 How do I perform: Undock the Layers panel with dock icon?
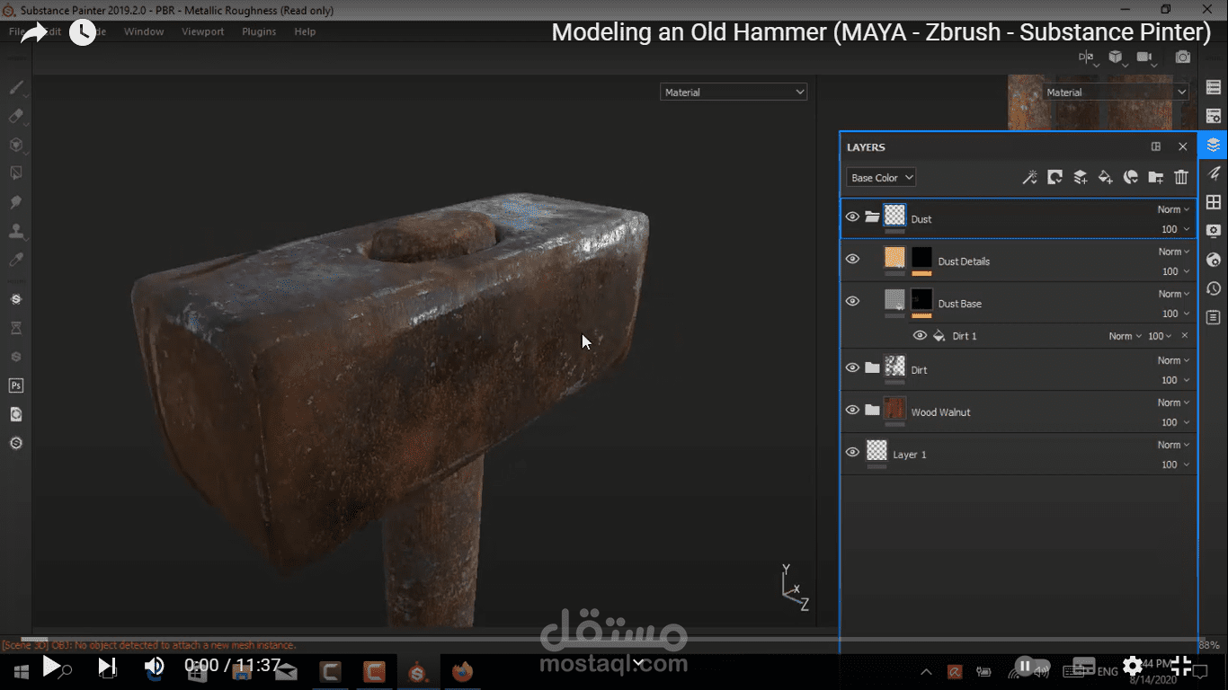pos(1156,146)
